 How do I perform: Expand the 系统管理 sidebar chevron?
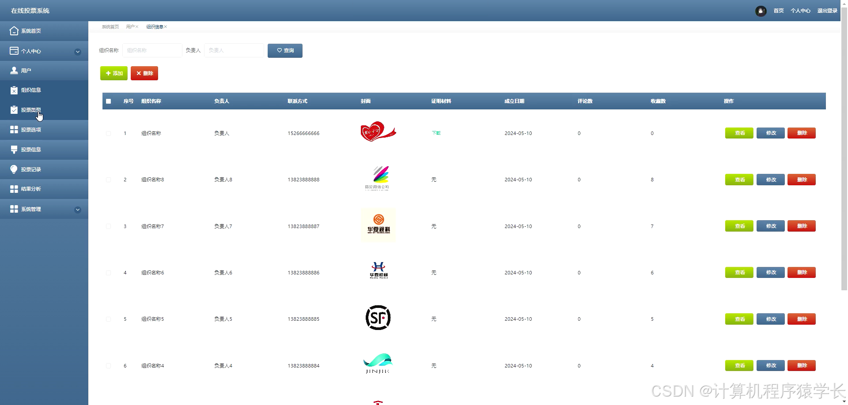(x=78, y=210)
